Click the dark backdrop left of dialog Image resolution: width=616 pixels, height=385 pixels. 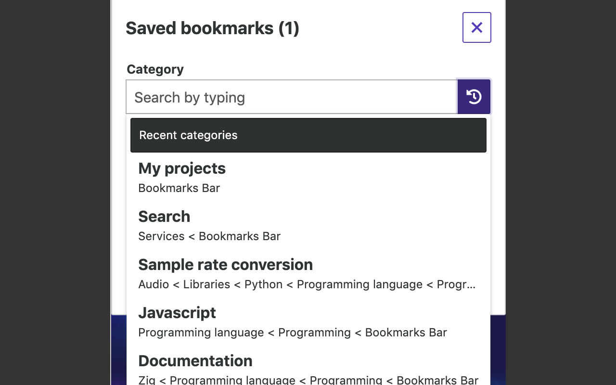[x=55, y=192]
